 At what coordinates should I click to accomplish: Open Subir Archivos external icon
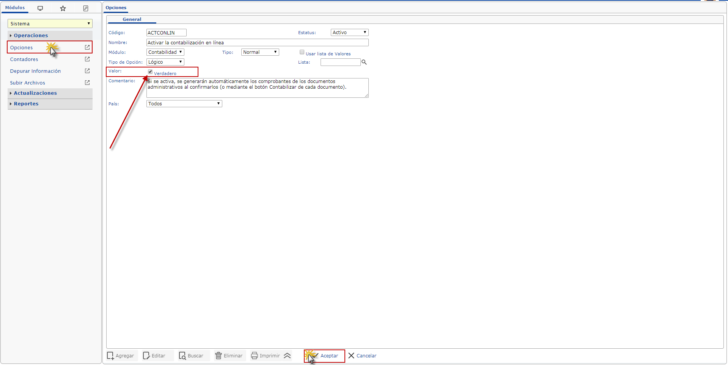click(87, 83)
